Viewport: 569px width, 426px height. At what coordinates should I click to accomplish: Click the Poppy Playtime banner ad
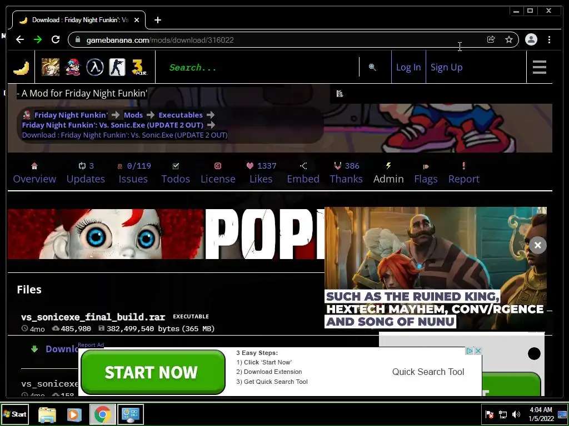tap(166, 234)
